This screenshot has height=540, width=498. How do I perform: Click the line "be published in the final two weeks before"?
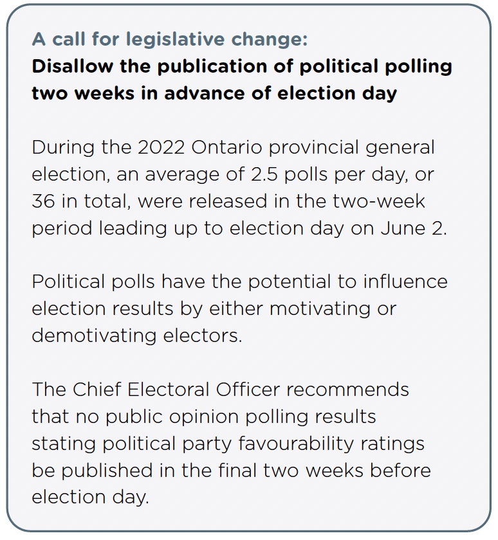(x=231, y=471)
